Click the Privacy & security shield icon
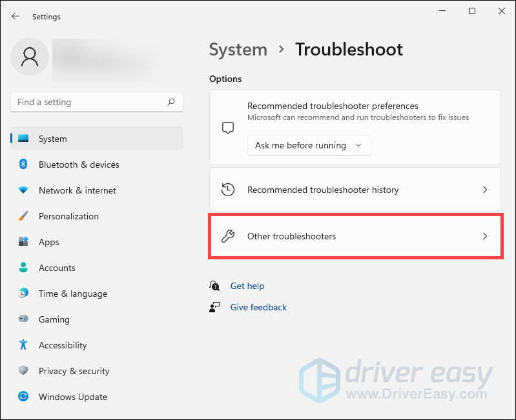 pos(23,371)
